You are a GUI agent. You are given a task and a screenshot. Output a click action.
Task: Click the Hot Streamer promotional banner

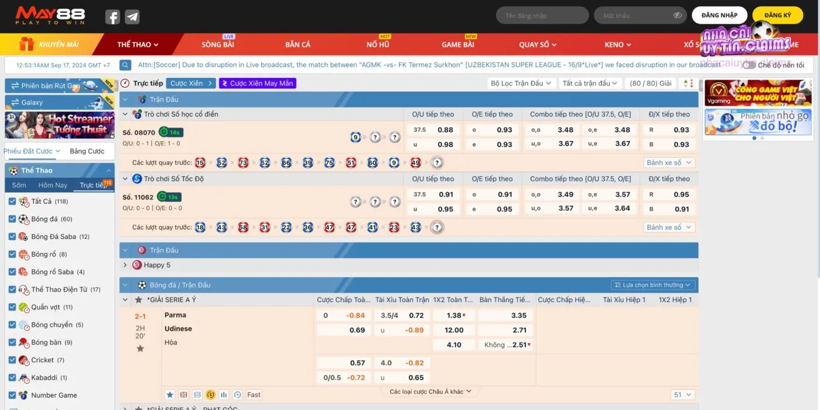[x=60, y=125]
